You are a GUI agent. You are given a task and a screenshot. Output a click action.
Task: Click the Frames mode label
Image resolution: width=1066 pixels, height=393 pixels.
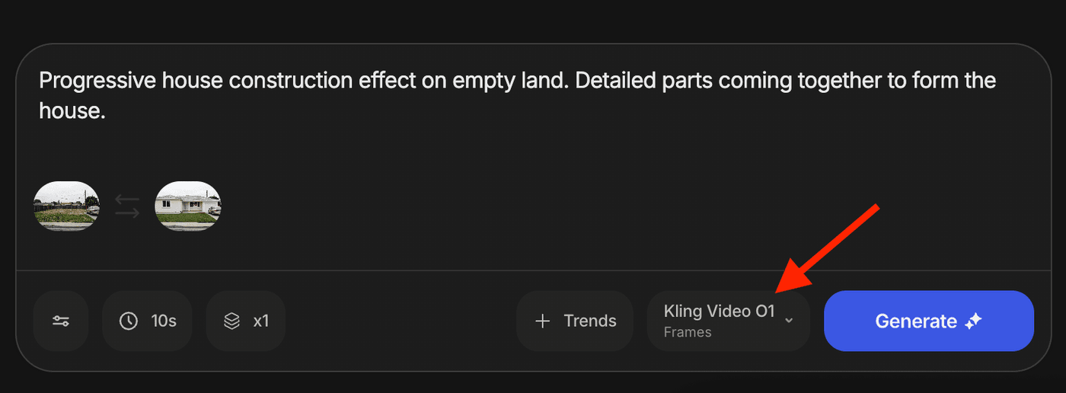click(x=688, y=333)
